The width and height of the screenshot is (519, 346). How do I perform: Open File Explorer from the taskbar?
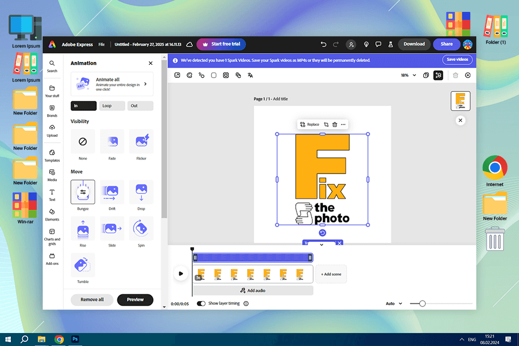[x=42, y=340]
